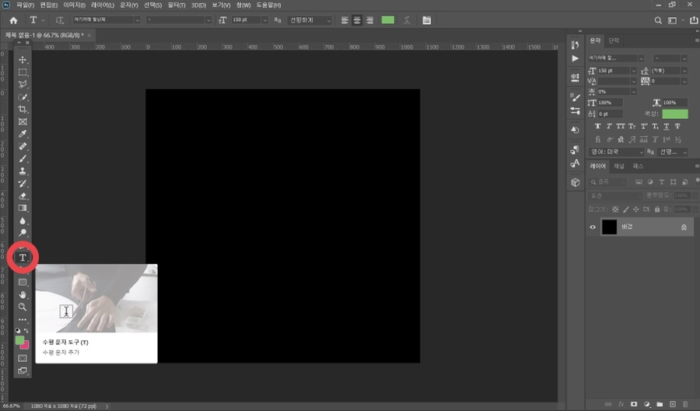The width and height of the screenshot is (700, 411).
Task: Open the 파일(F) menu
Action: pyautogui.click(x=25, y=5)
